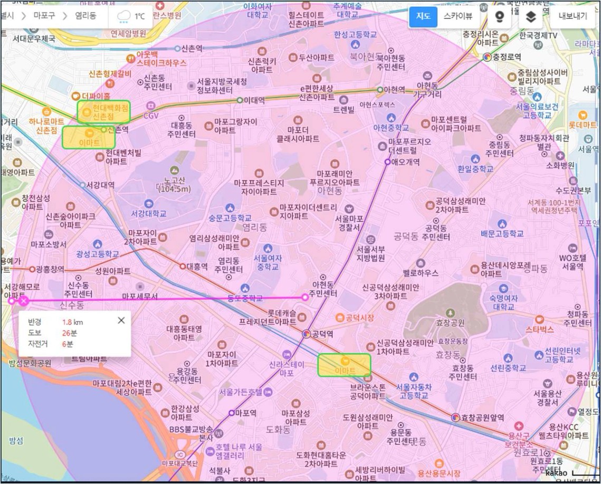Open the 서울지방국세청 정보화센터 label

[x=222, y=86]
